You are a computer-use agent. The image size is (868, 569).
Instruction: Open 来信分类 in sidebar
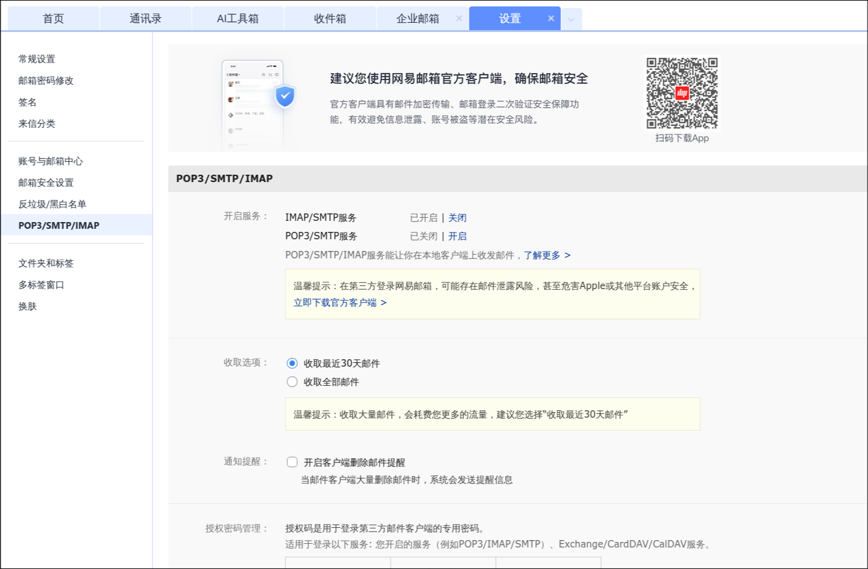click(x=37, y=124)
